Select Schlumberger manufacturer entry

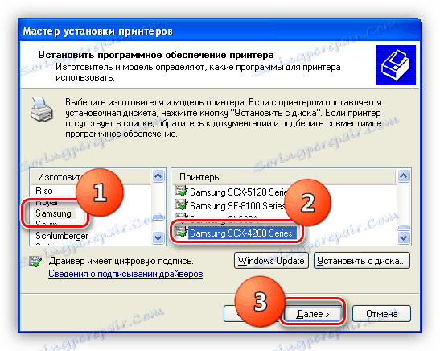pos(62,236)
